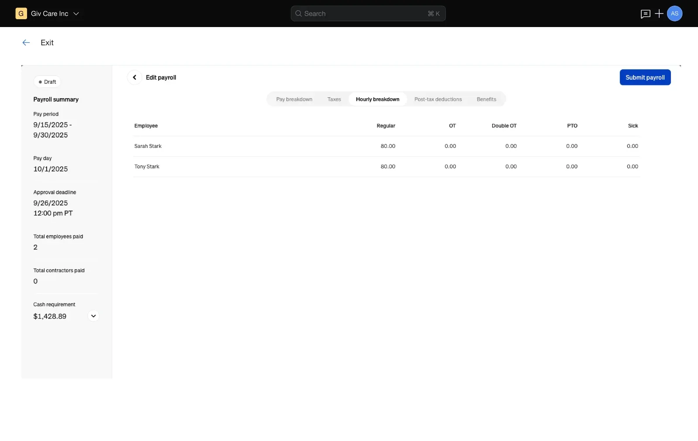The width and height of the screenshot is (698, 441).
Task: Go back using the Edit payroll chevron
Action: (134, 77)
